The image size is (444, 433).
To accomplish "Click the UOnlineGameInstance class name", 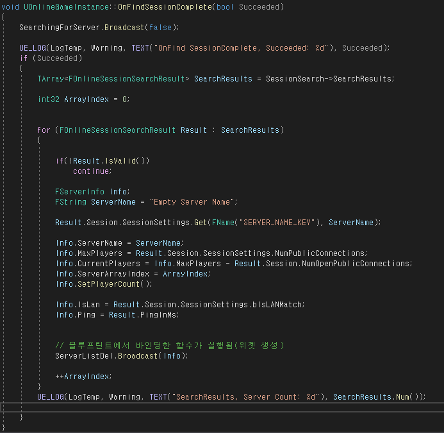I will tap(66, 7).
